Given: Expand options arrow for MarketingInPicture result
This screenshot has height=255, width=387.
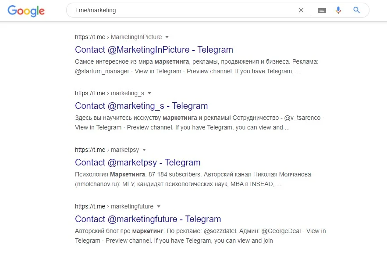Looking at the screenshot, I should (167, 37).
